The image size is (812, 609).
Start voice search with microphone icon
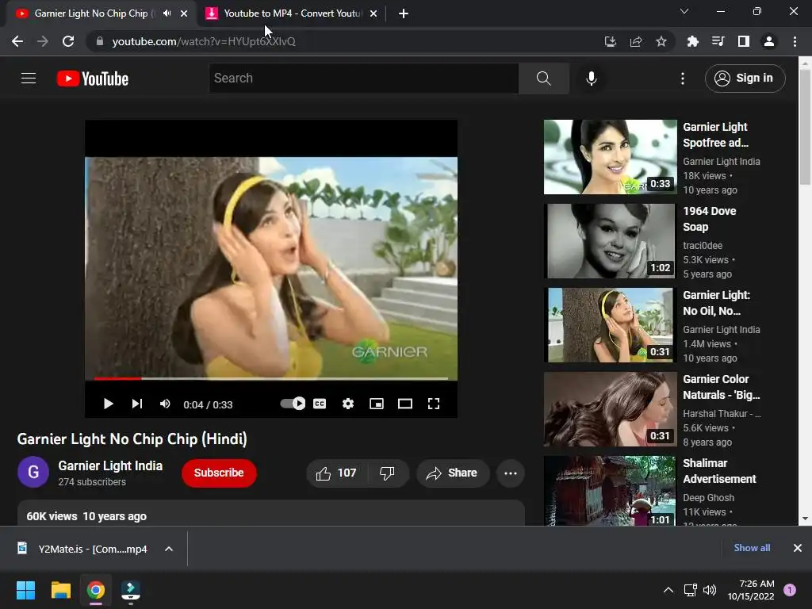pos(591,79)
